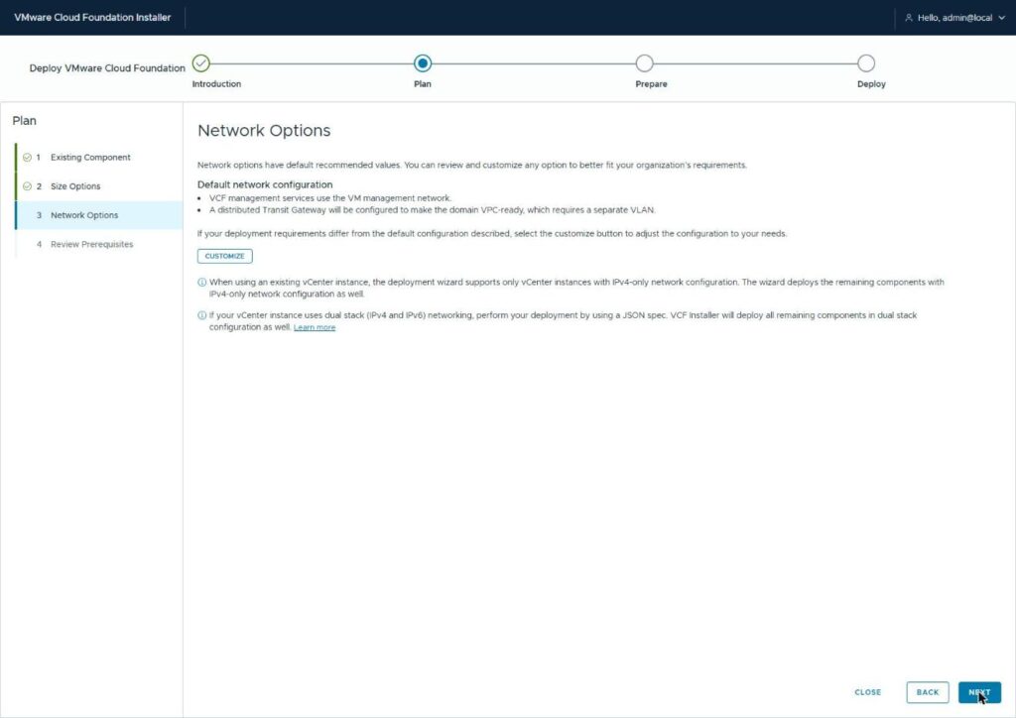This screenshot has width=1016, height=718.
Task: Click the green check icon beside Existing Component
Action: pyautogui.click(x=27, y=158)
